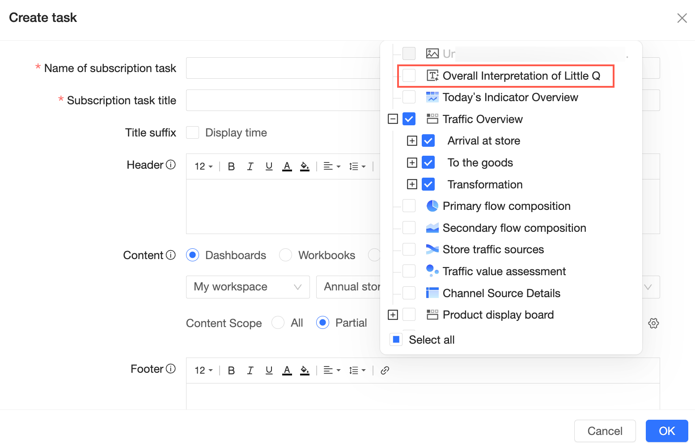This screenshot has width=695, height=443.
Task: Click the Product display board icon
Action: [x=432, y=315]
